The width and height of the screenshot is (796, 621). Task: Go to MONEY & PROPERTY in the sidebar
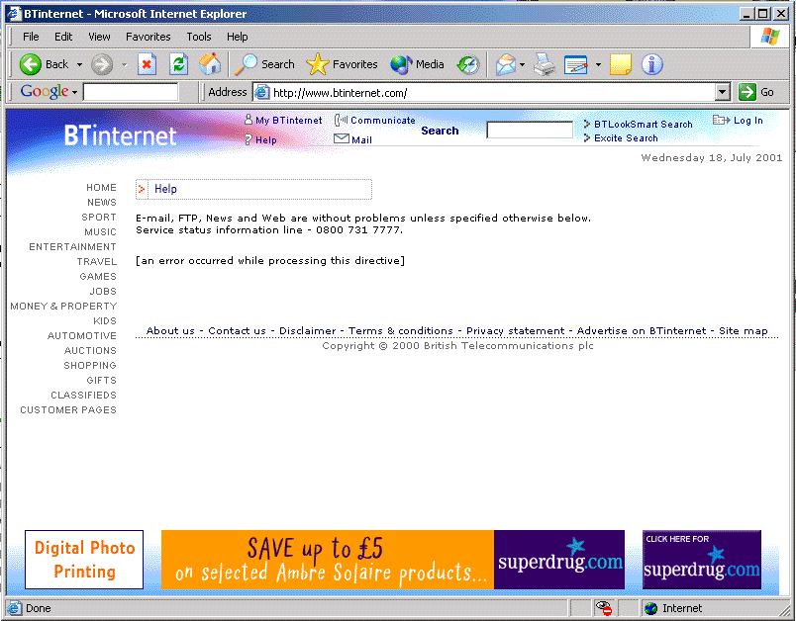pos(63,307)
